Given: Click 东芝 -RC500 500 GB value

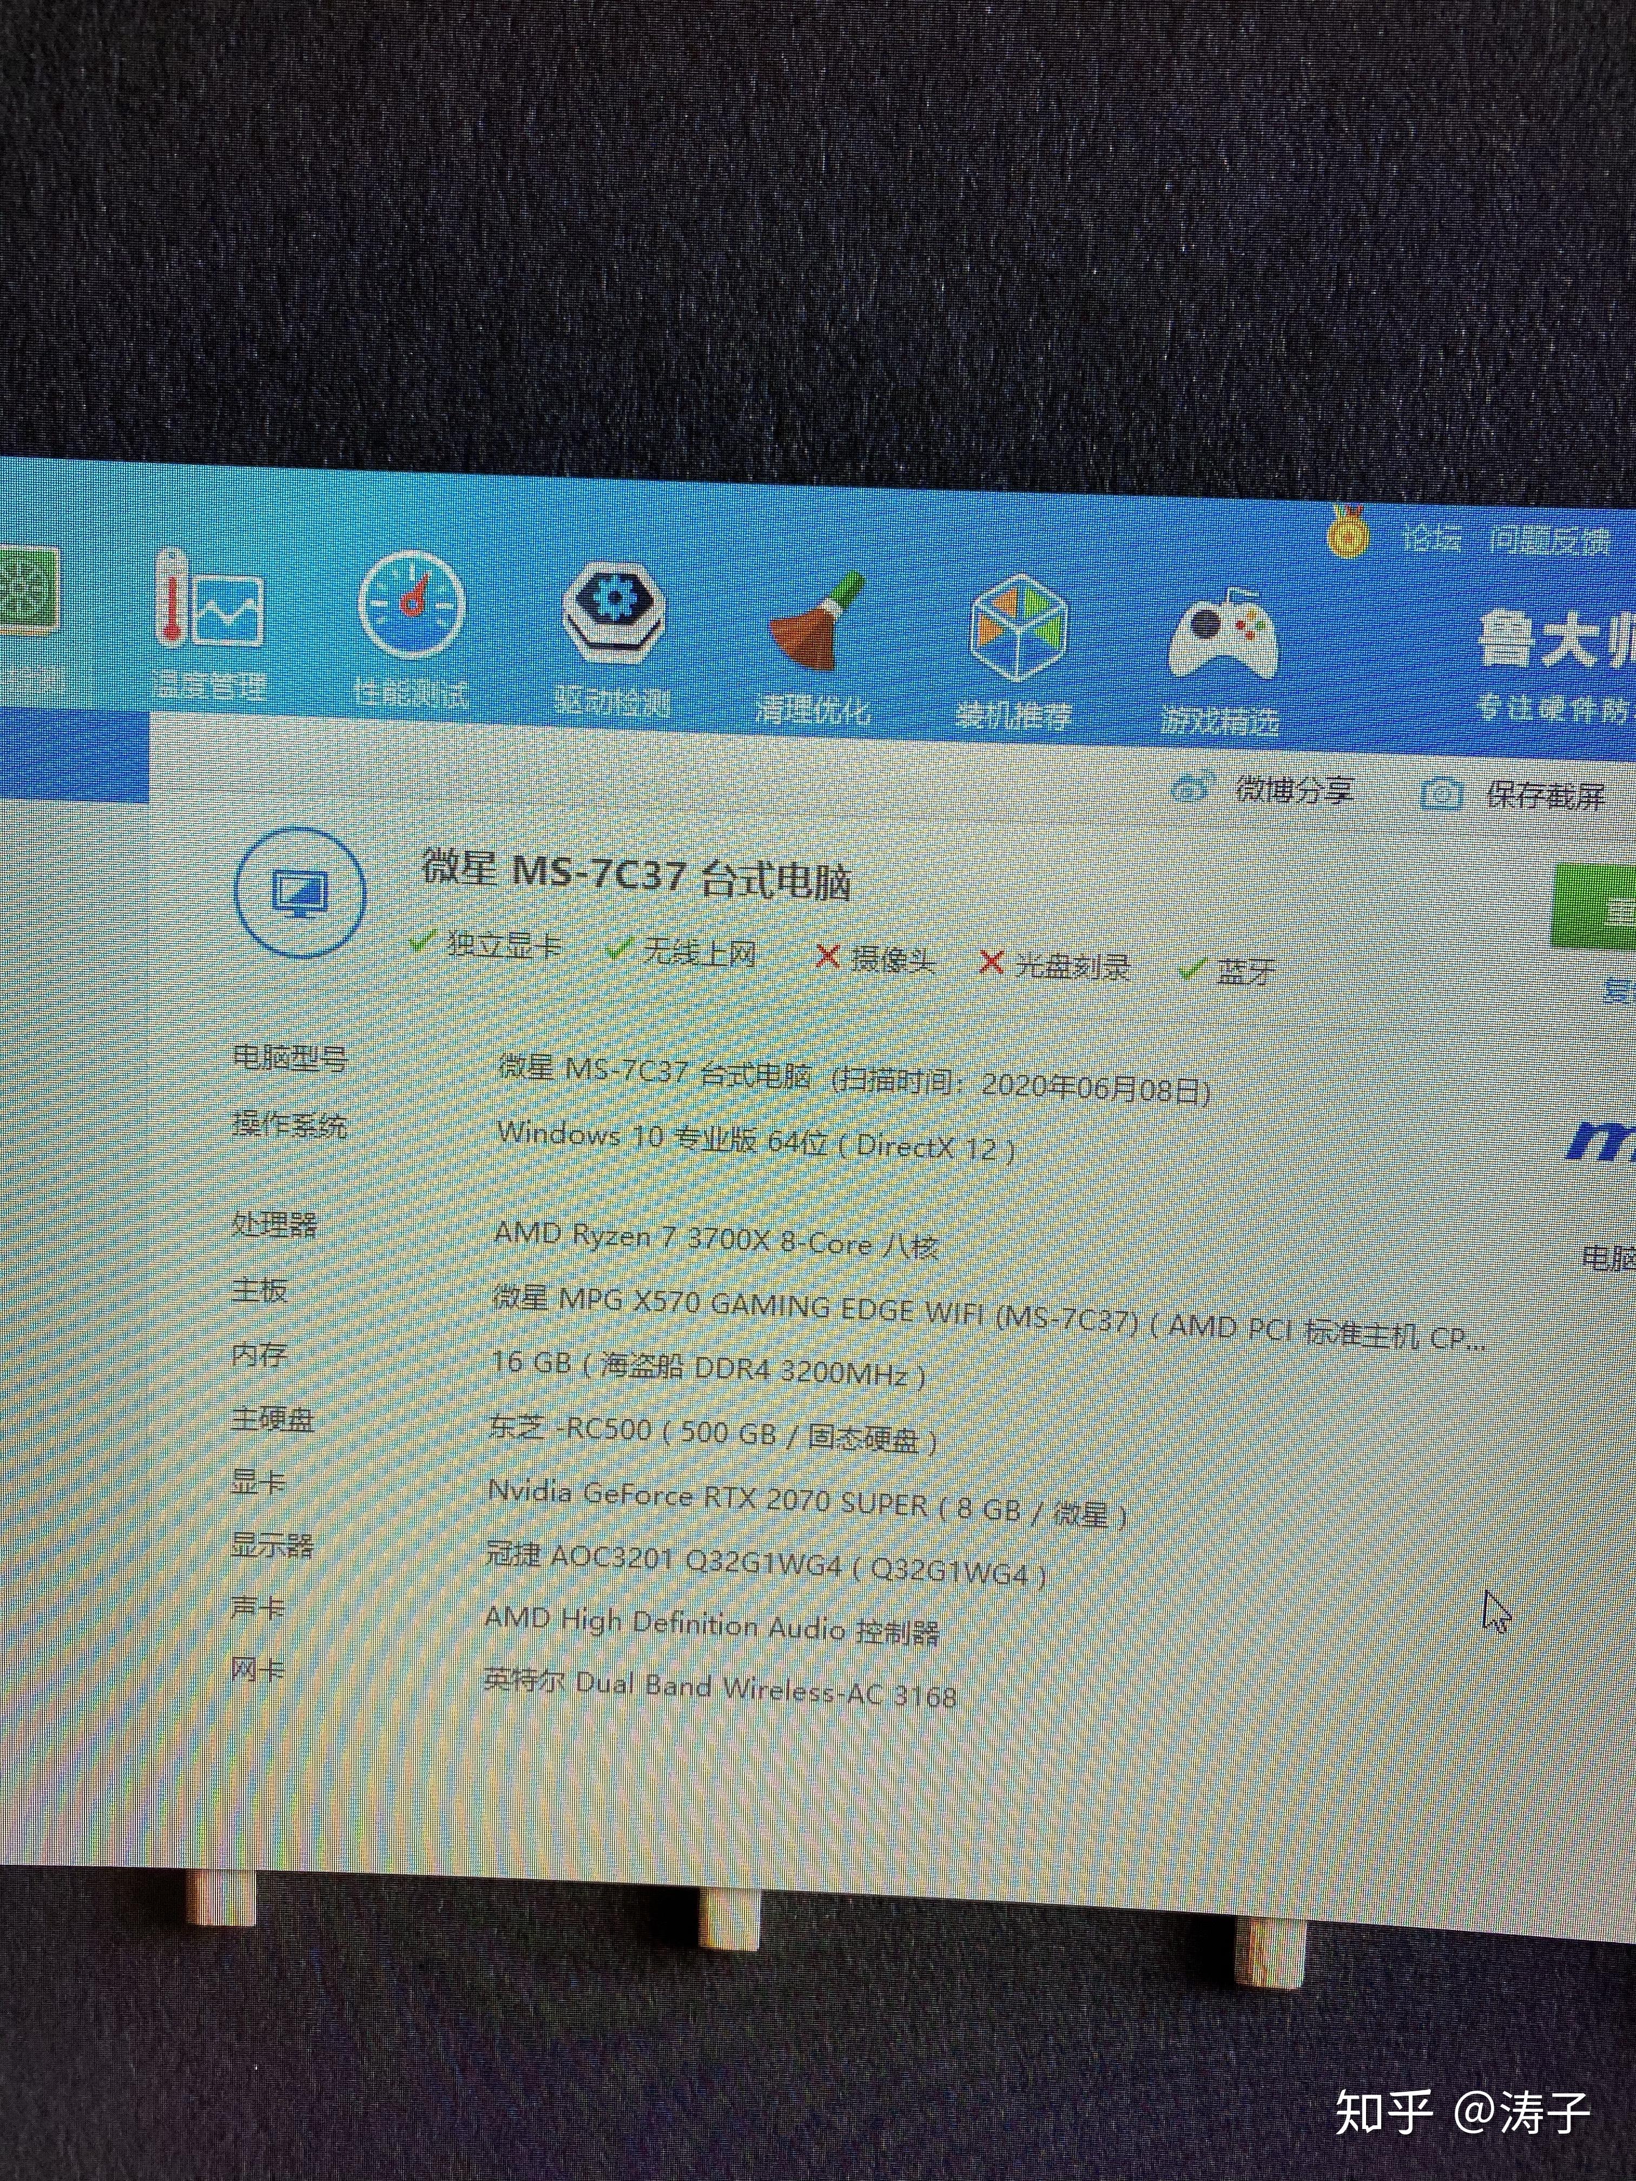Looking at the screenshot, I should point(712,1433).
